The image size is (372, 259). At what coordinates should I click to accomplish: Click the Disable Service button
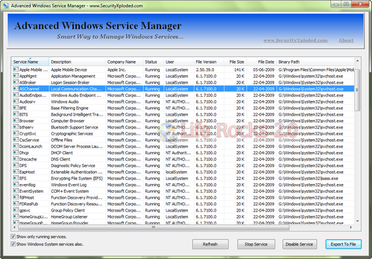[300, 244]
